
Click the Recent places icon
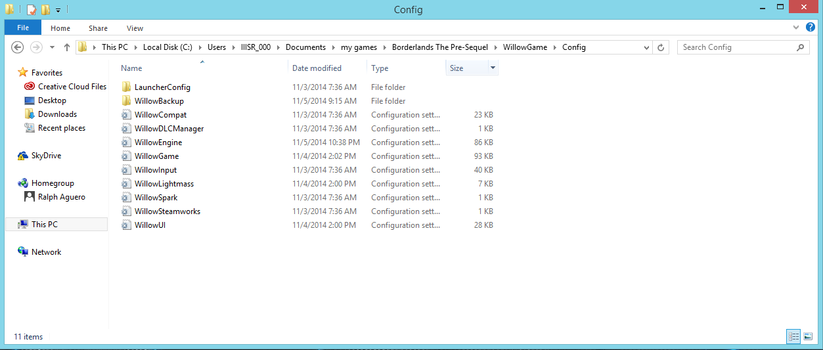pyautogui.click(x=30, y=128)
